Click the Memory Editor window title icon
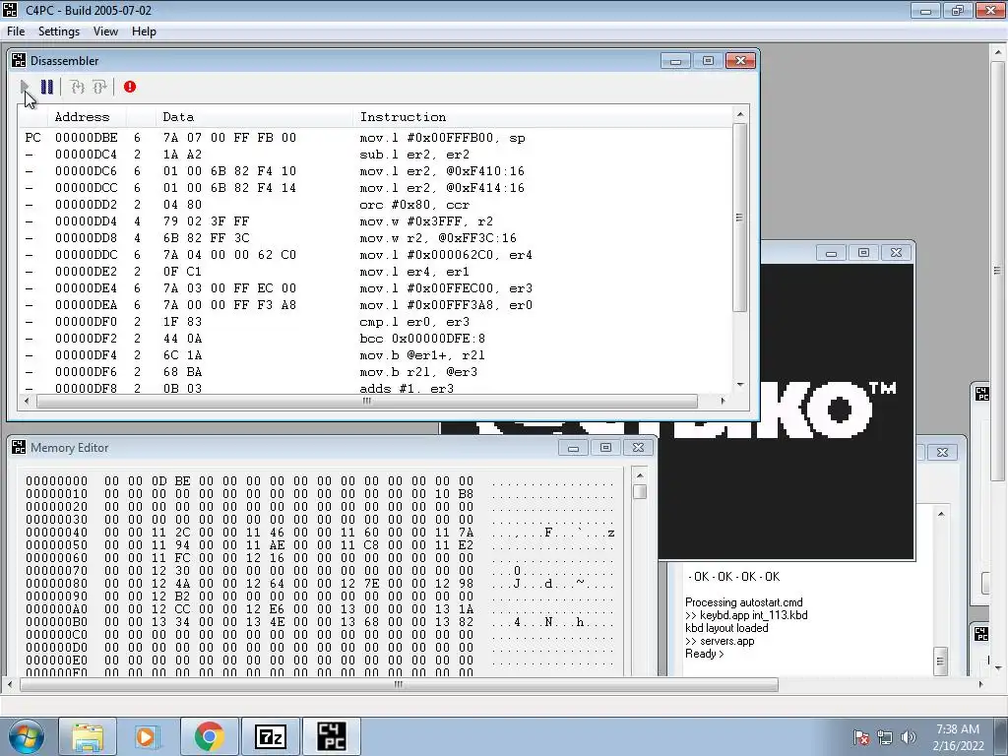 tap(19, 448)
